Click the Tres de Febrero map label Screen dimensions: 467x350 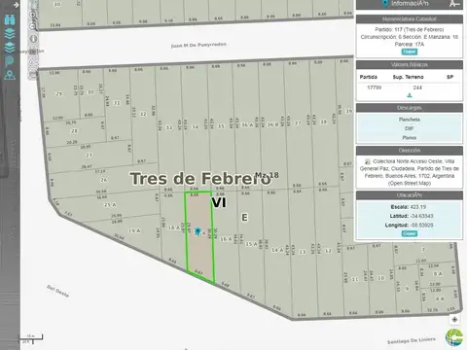(200, 179)
